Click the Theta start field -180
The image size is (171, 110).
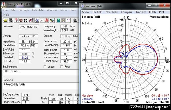coord(52,99)
